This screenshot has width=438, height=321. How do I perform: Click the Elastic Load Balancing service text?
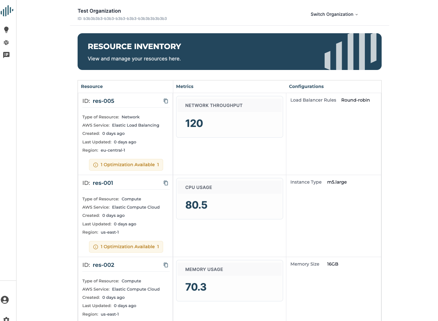136,125
